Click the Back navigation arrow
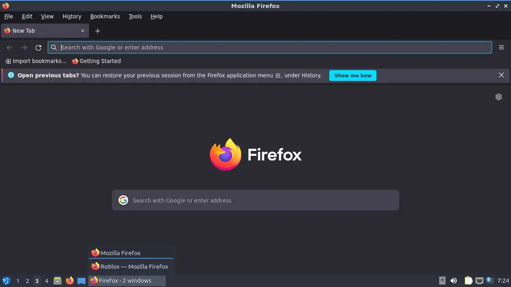The image size is (511, 287). [10, 47]
